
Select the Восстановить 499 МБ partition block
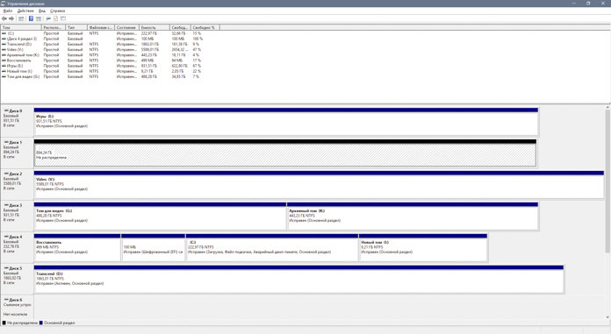pyautogui.click(x=77, y=247)
